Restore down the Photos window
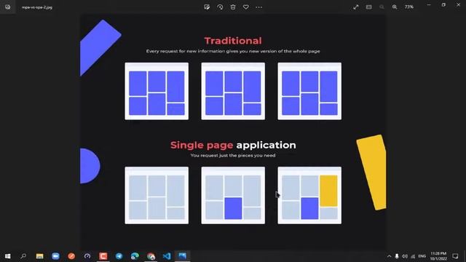This screenshot has width=466, height=262. pyautogui.click(x=443, y=5)
